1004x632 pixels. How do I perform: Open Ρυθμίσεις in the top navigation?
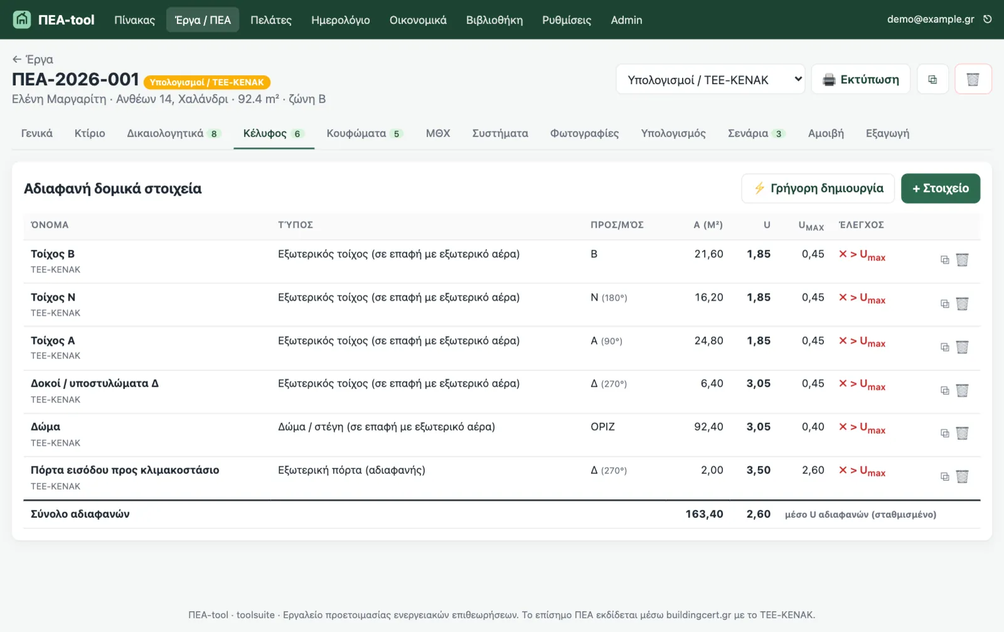(567, 20)
